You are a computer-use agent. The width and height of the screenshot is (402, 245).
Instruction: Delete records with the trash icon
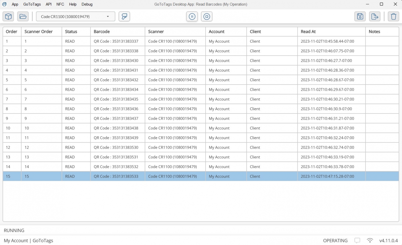393,16
